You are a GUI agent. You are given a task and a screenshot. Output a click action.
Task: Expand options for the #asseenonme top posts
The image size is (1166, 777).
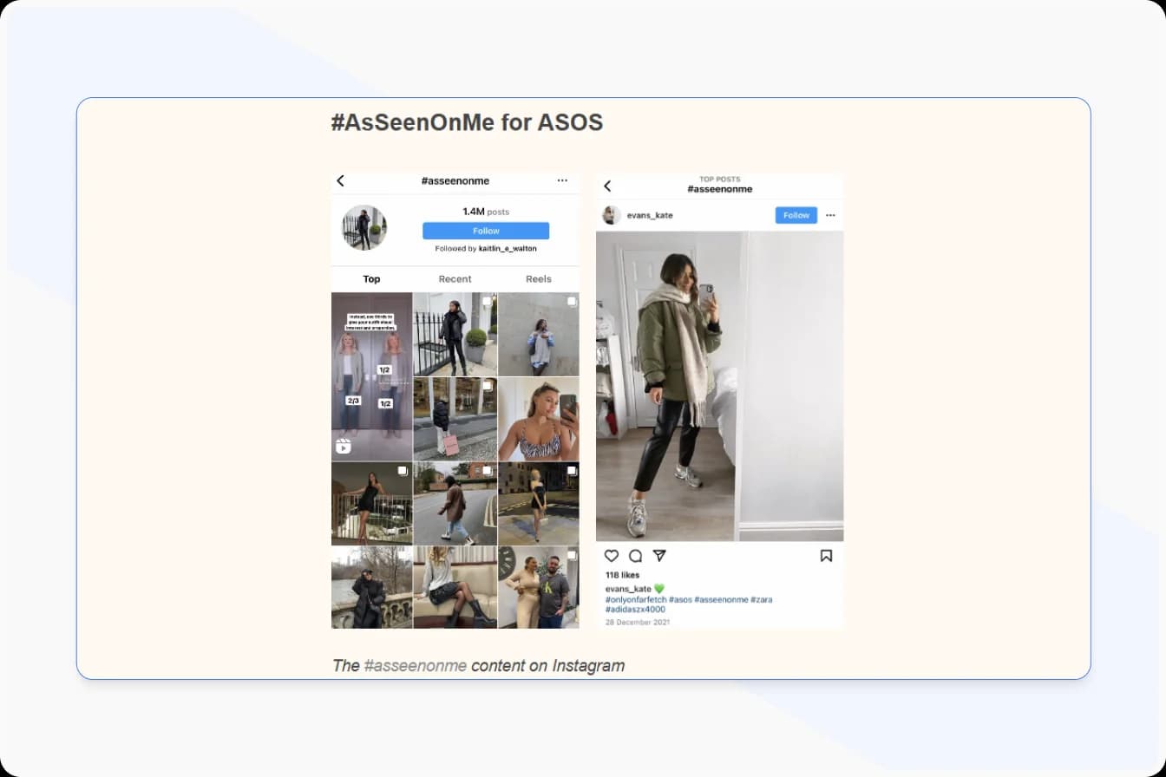click(830, 215)
